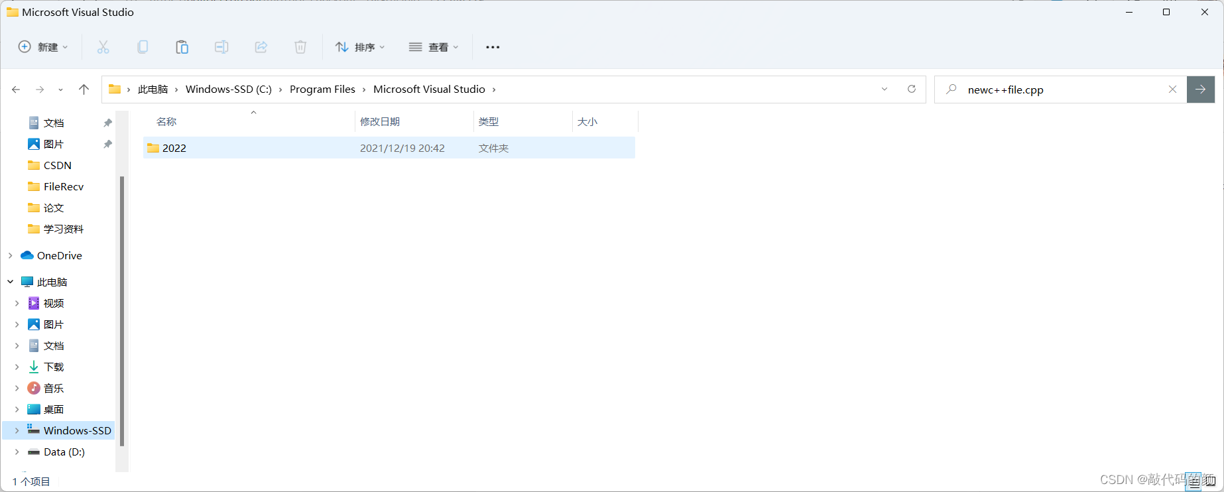Expand the OneDrive tree node
This screenshot has height=492, width=1224.
(10, 255)
